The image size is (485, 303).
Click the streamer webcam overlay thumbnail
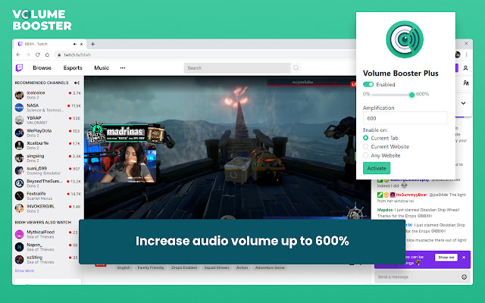click(x=120, y=163)
